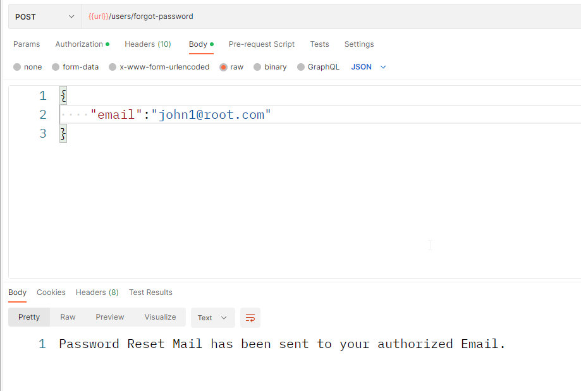This screenshot has height=391, width=581.
Task: Open the request Headers (10) tab
Action: click(x=147, y=44)
